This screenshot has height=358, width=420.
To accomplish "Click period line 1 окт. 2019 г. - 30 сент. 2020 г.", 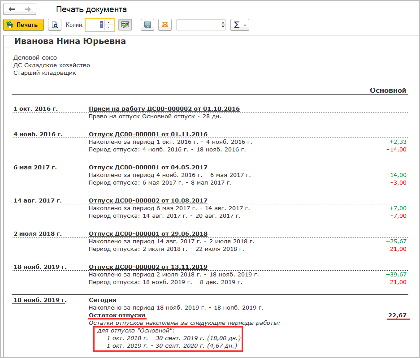I will 172,346.
